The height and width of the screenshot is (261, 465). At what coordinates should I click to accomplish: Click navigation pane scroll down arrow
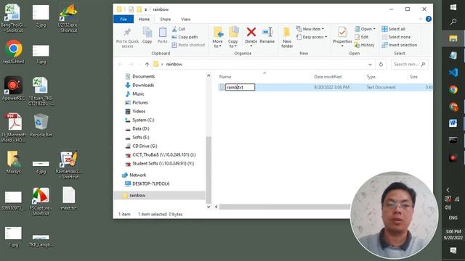click(209, 207)
